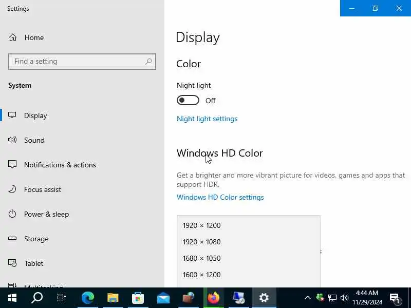
Task: Toggle the Night light switch
Action: [x=188, y=100]
